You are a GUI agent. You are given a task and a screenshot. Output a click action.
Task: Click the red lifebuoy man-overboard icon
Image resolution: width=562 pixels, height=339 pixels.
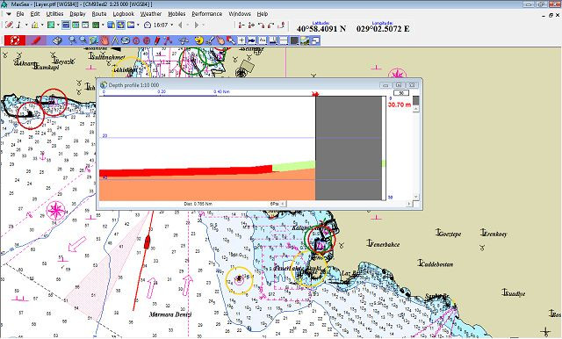[14, 40]
